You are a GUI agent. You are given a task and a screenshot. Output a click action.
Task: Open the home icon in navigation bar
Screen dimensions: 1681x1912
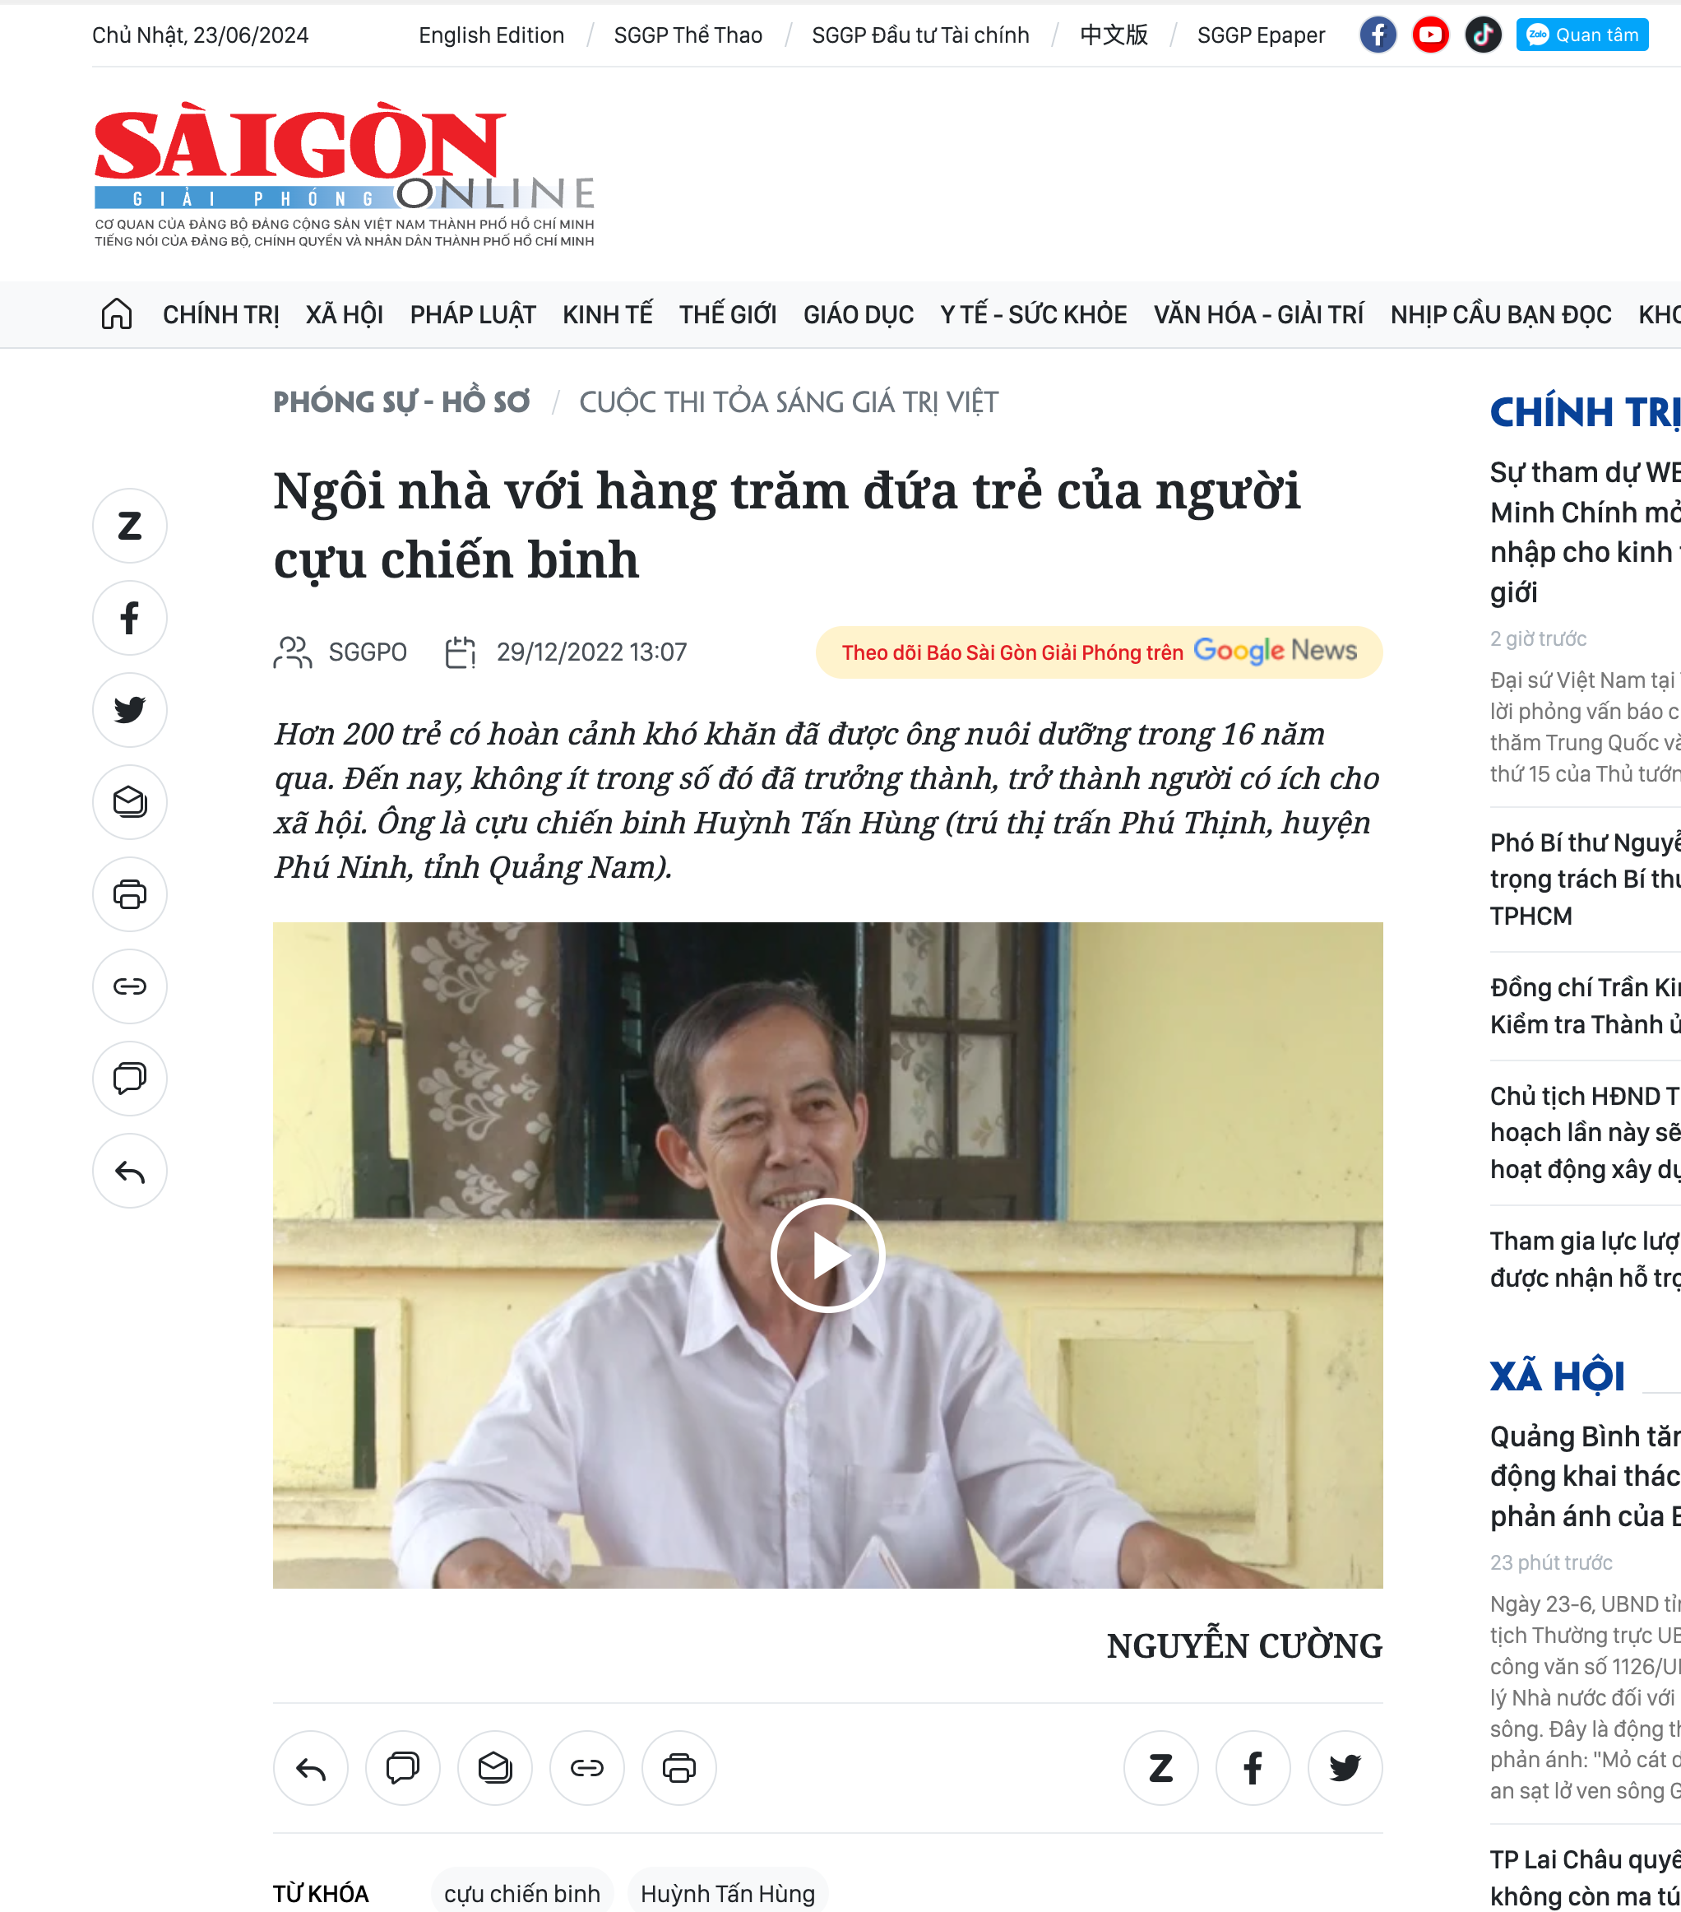(x=117, y=314)
